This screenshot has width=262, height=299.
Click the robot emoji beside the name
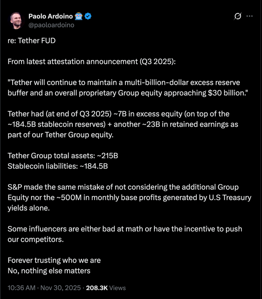[79, 16]
